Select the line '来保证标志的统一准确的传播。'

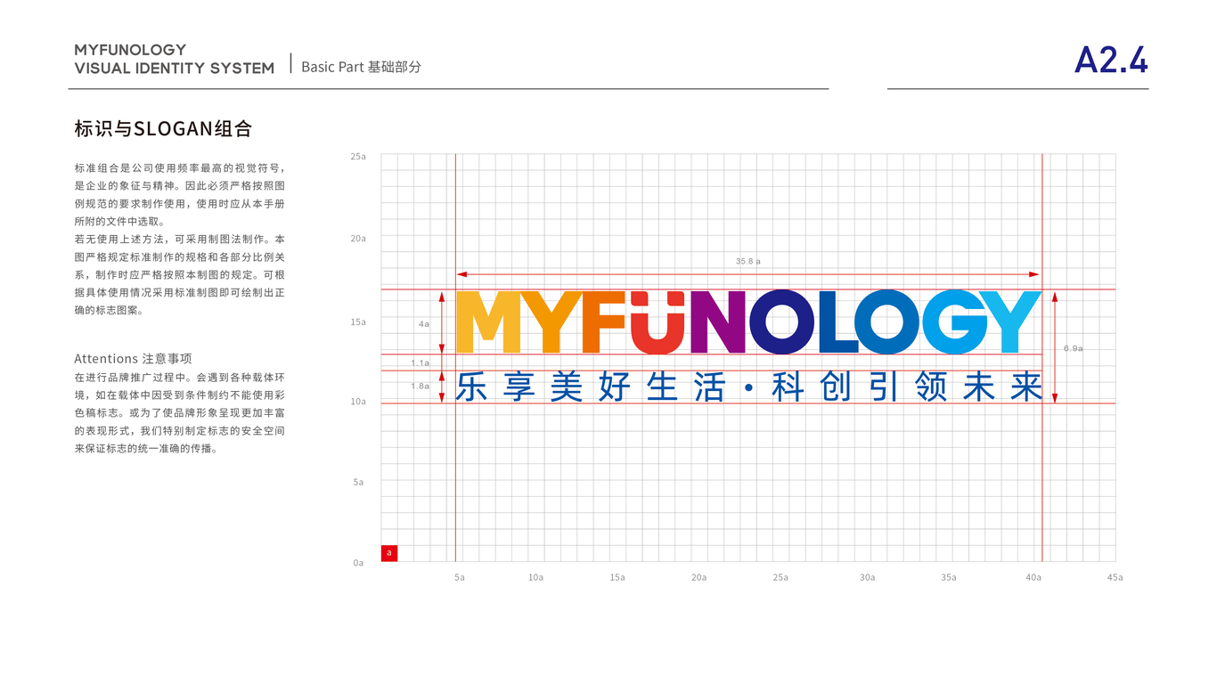[x=147, y=448]
